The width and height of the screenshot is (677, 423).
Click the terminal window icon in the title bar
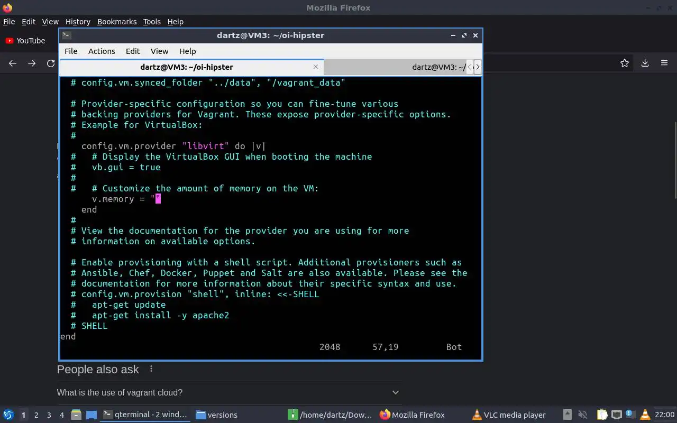pyautogui.click(x=67, y=35)
